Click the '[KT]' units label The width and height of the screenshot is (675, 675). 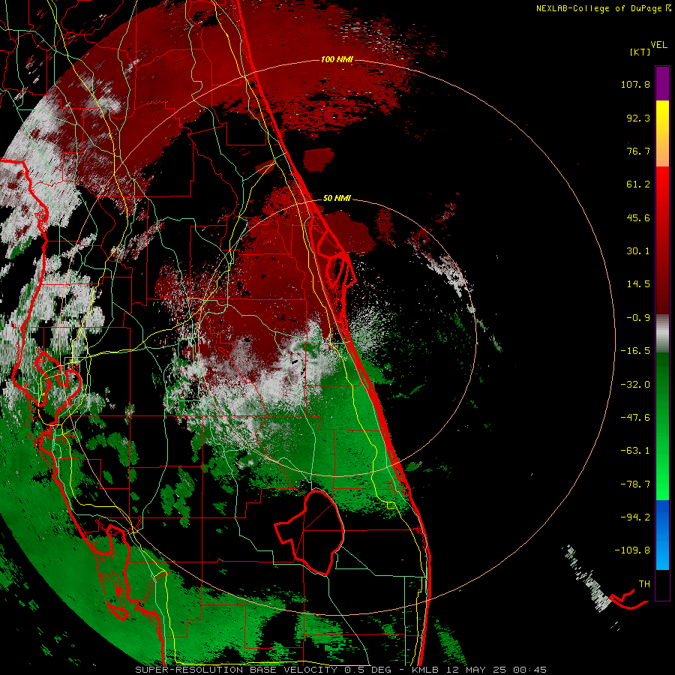coord(640,52)
